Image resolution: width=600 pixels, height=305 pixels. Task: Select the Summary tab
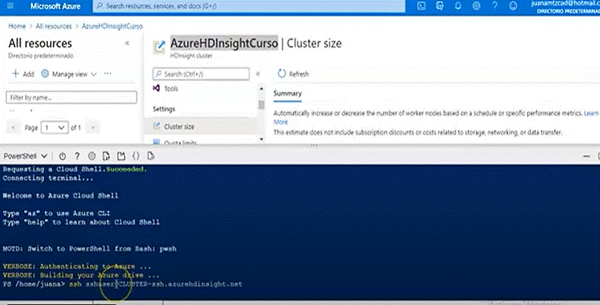[x=287, y=94]
